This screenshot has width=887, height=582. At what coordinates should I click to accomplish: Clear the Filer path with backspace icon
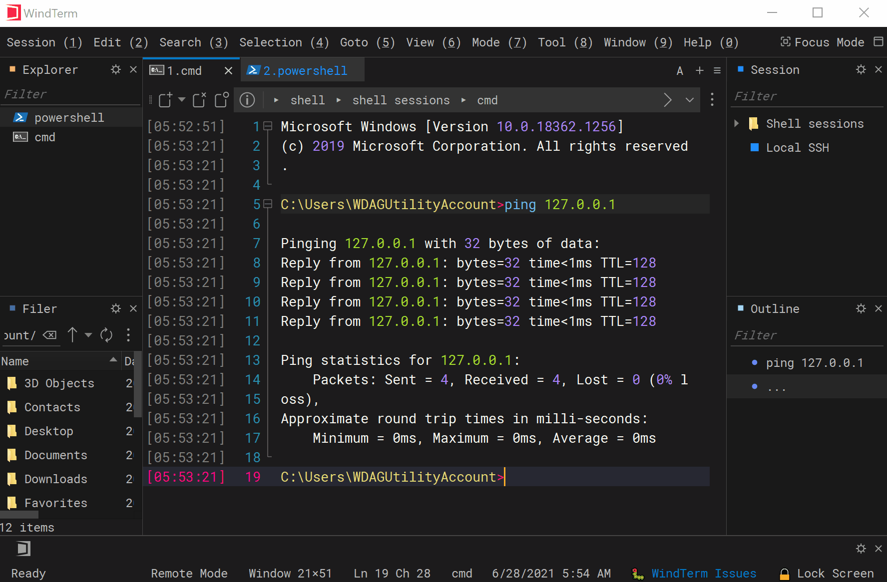point(50,335)
